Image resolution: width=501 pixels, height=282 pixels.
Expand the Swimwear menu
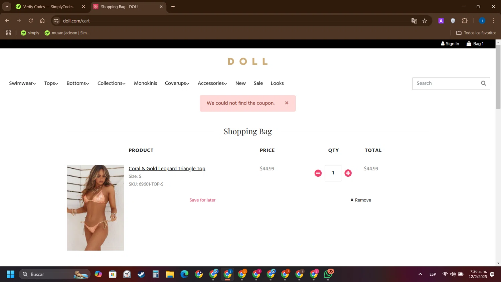tap(22, 83)
